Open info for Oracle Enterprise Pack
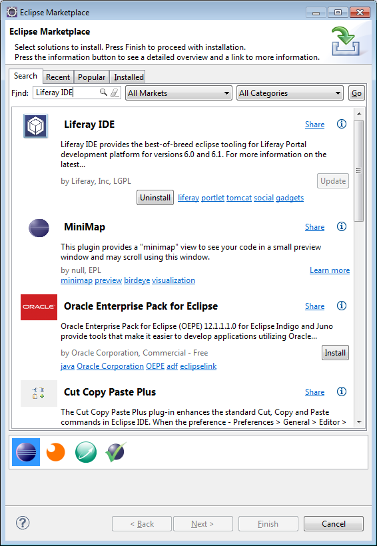 pyautogui.click(x=342, y=306)
